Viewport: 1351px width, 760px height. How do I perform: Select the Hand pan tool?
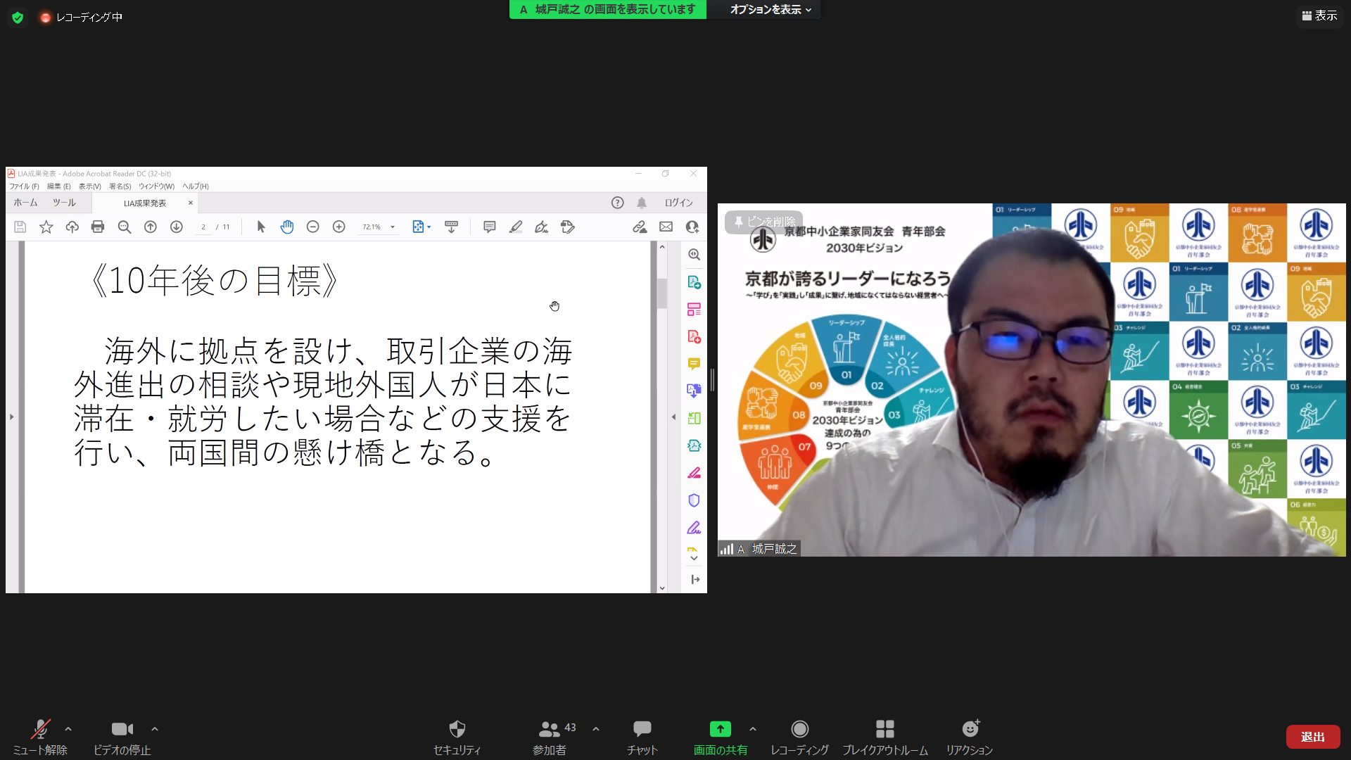[287, 227]
